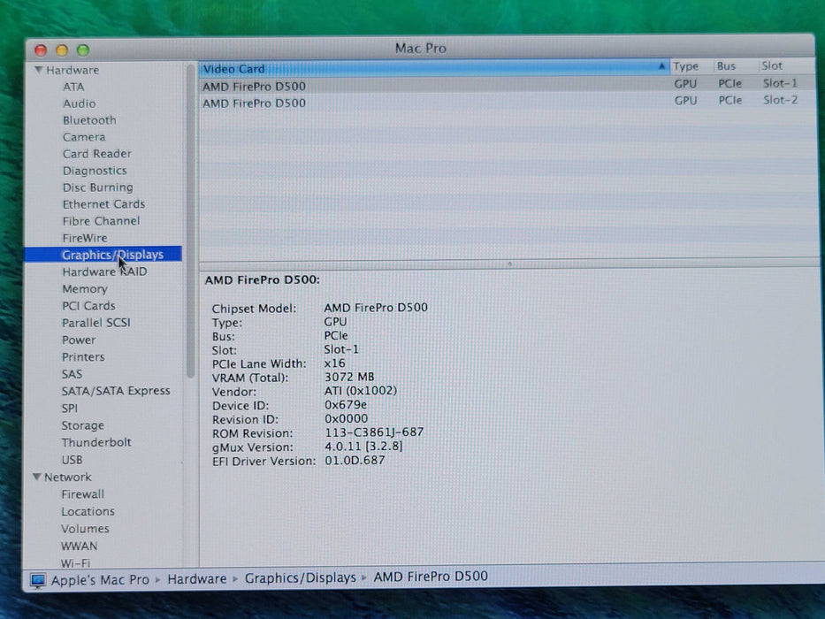The width and height of the screenshot is (825, 619).
Task: Open WWAN under Network
Action: coord(79,546)
